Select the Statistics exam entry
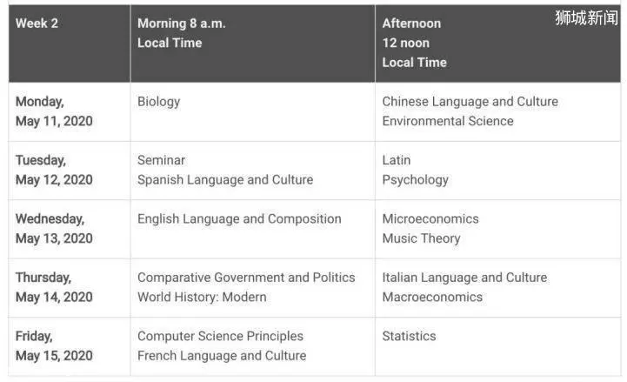This screenshot has height=382, width=627. (x=409, y=337)
